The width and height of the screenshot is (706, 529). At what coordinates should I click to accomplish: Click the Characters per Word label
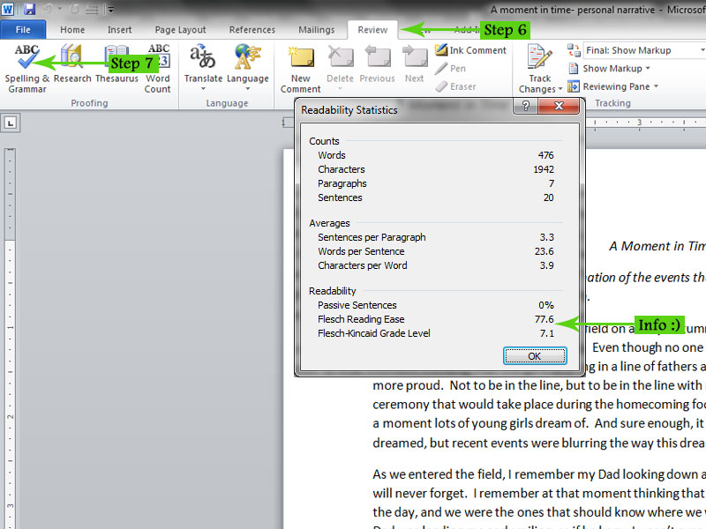click(363, 265)
